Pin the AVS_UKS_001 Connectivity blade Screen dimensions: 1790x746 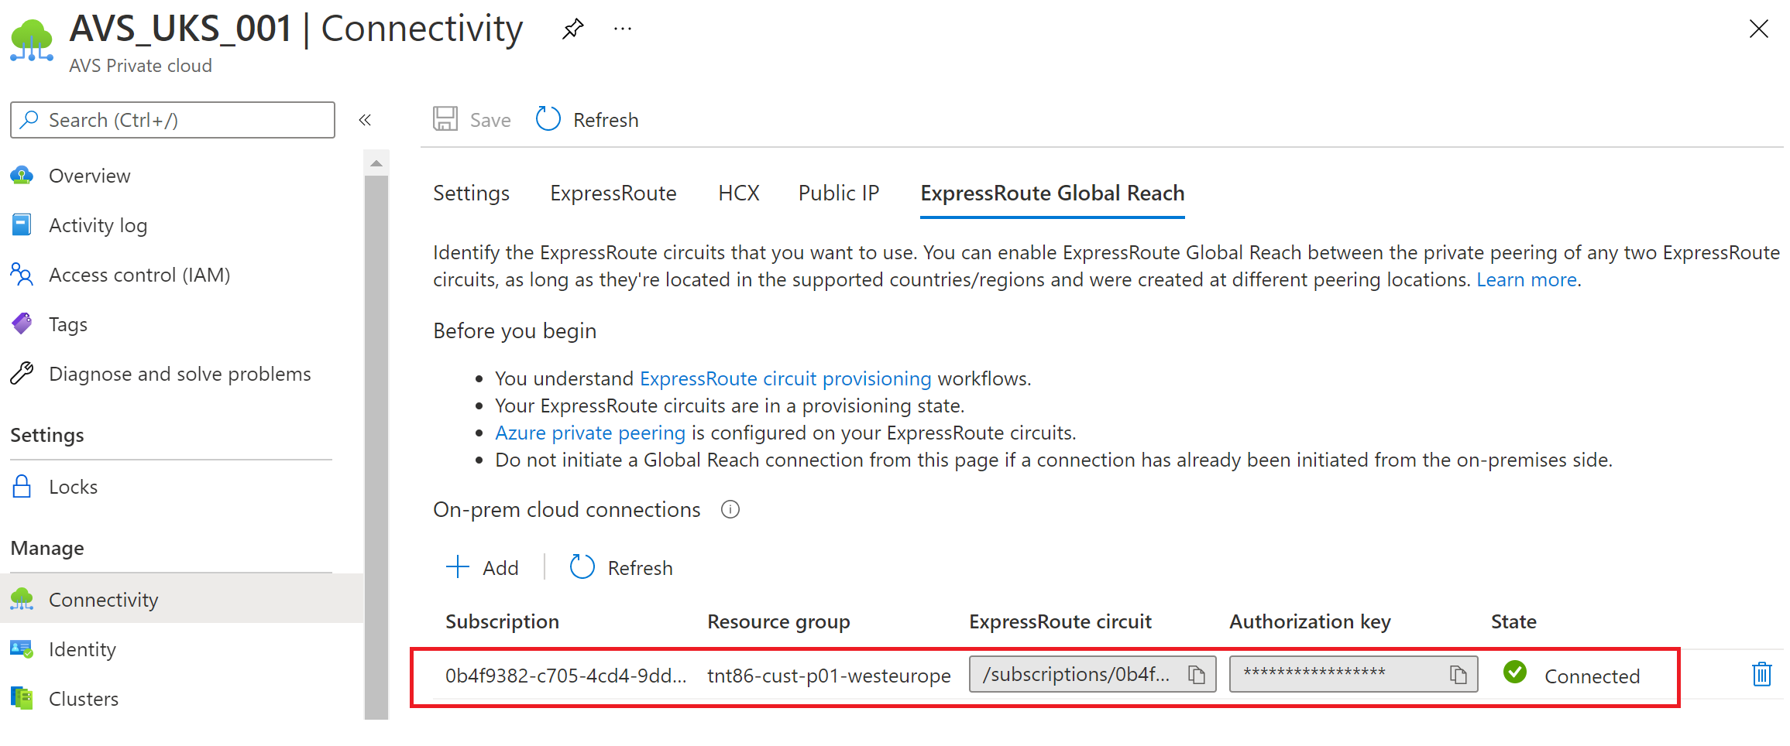(x=572, y=29)
